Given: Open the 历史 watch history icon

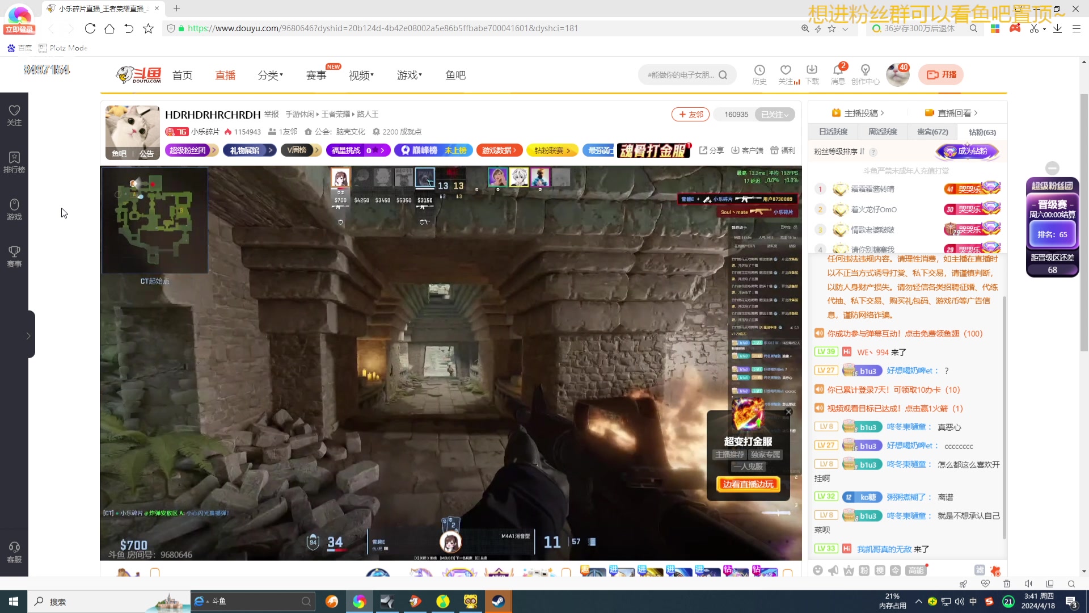Looking at the screenshot, I should pyautogui.click(x=759, y=70).
